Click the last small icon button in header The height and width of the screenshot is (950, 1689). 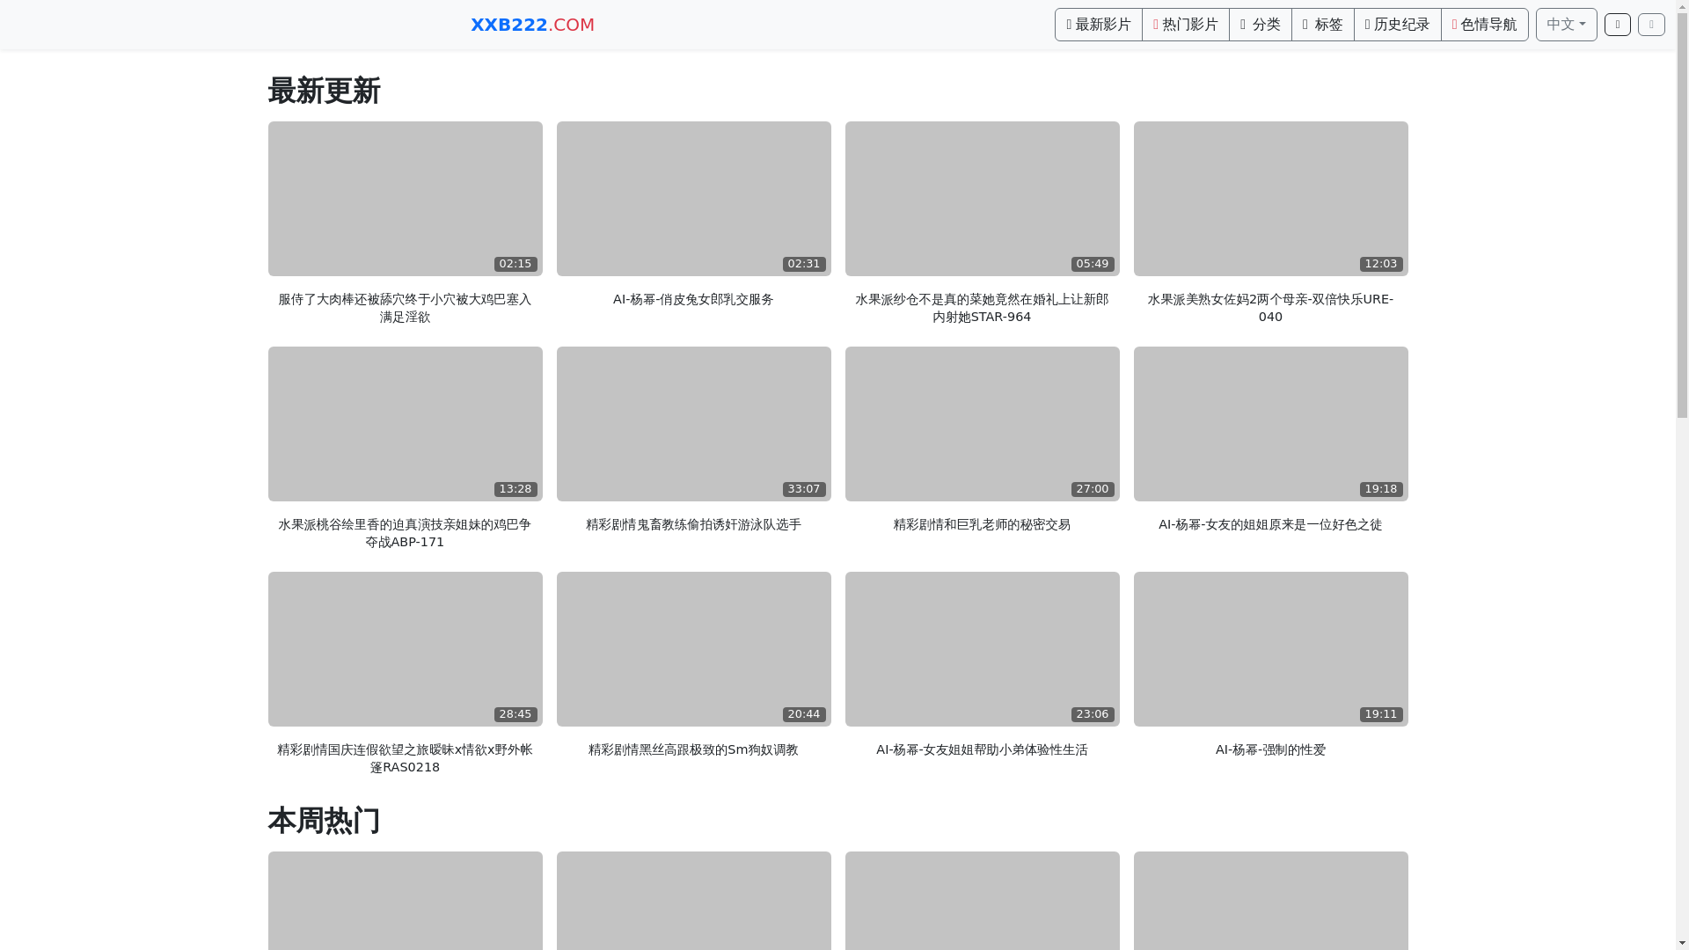pyautogui.click(x=1651, y=25)
